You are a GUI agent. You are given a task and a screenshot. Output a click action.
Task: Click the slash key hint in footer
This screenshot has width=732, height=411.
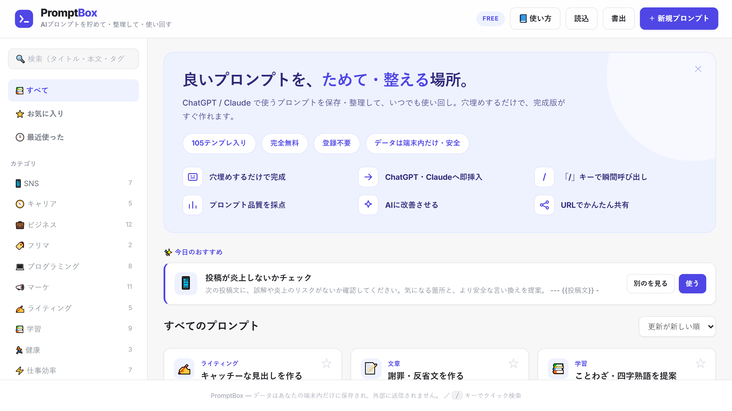457,396
